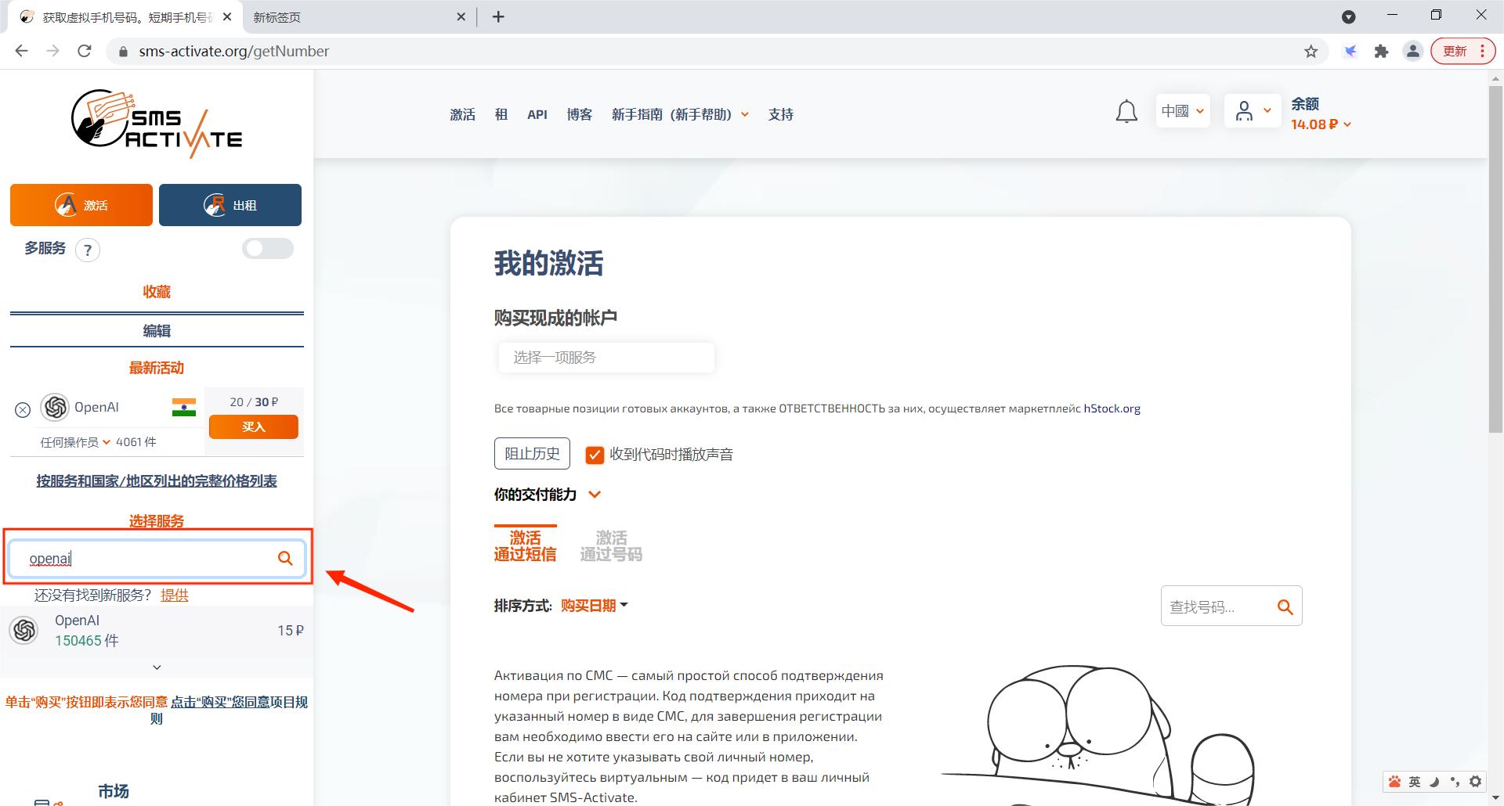Click the page vertical scrollbar

pyautogui.click(x=1495, y=258)
